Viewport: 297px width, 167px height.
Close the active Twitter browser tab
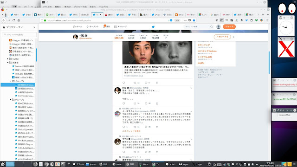click(x=101, y=14)
